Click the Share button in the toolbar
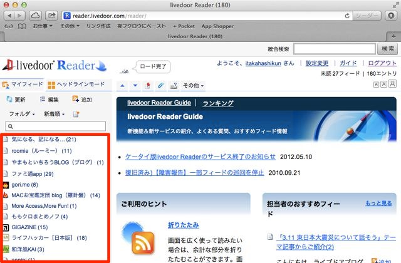 (x=51, y=16)
